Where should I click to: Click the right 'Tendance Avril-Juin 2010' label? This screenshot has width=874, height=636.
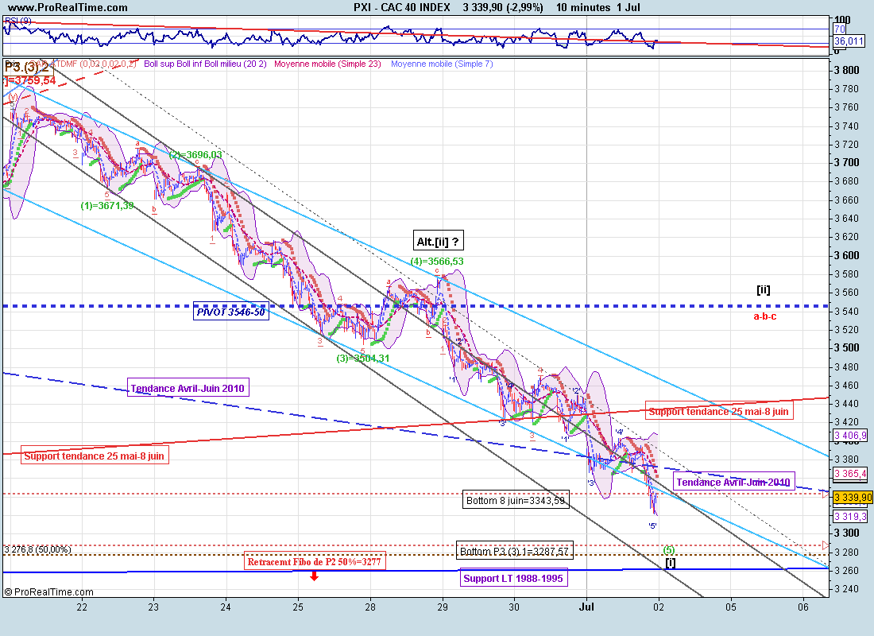(x=733, y=482)
